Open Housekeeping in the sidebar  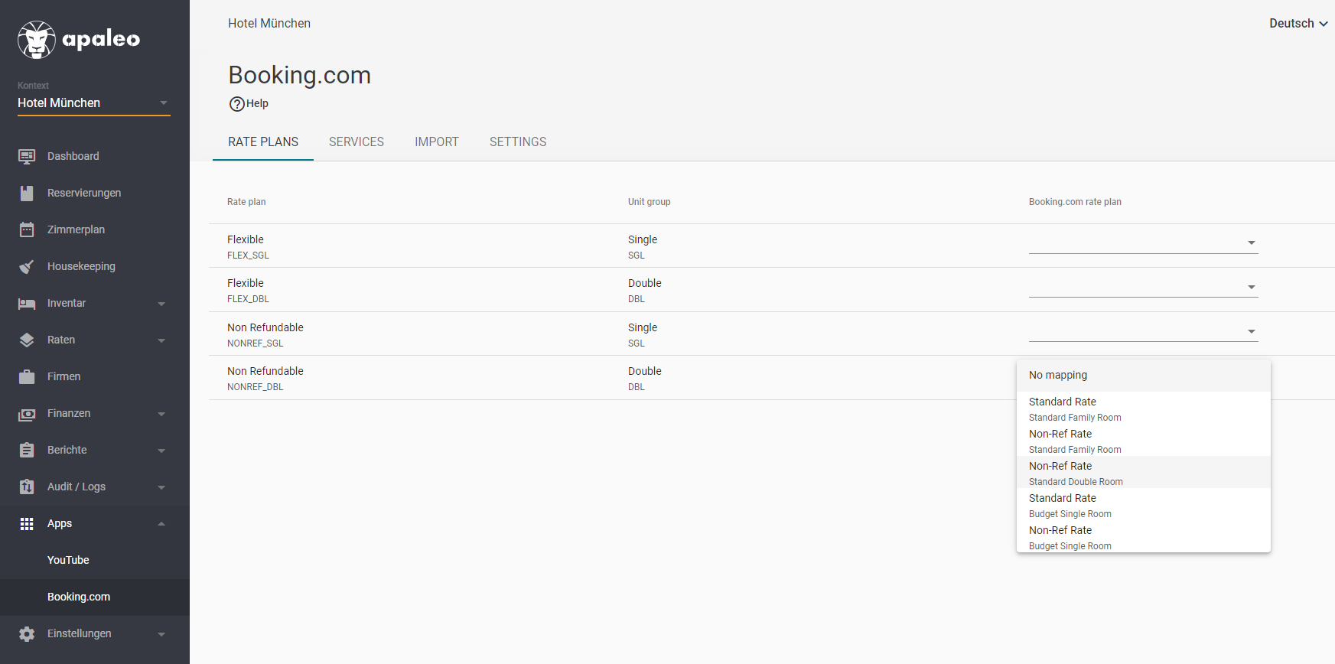[x=81, y=266]
